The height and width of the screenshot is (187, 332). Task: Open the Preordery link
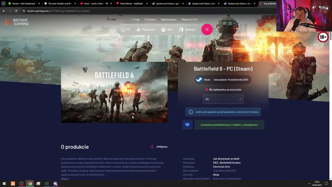pos(150,19)
